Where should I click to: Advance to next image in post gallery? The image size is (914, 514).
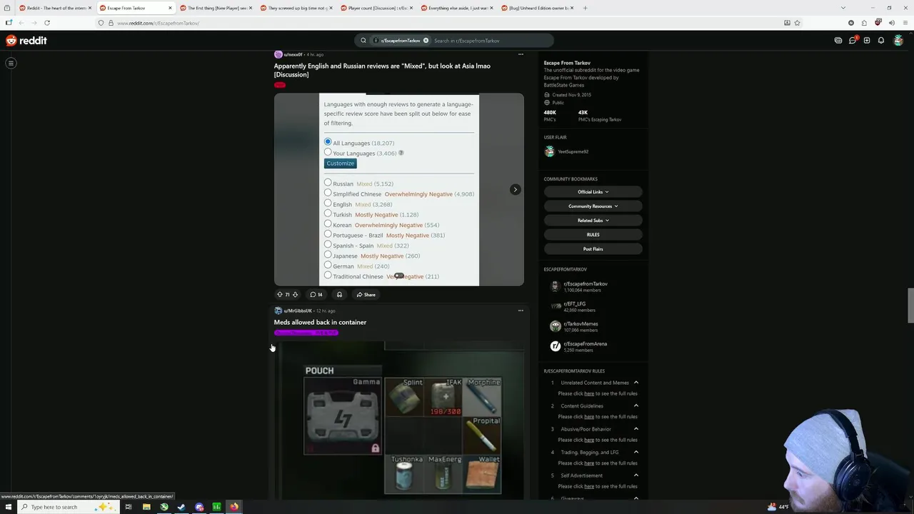click(515, 189)
